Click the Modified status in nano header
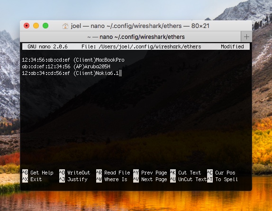This screenshot has height=211, width=272. 232,46
